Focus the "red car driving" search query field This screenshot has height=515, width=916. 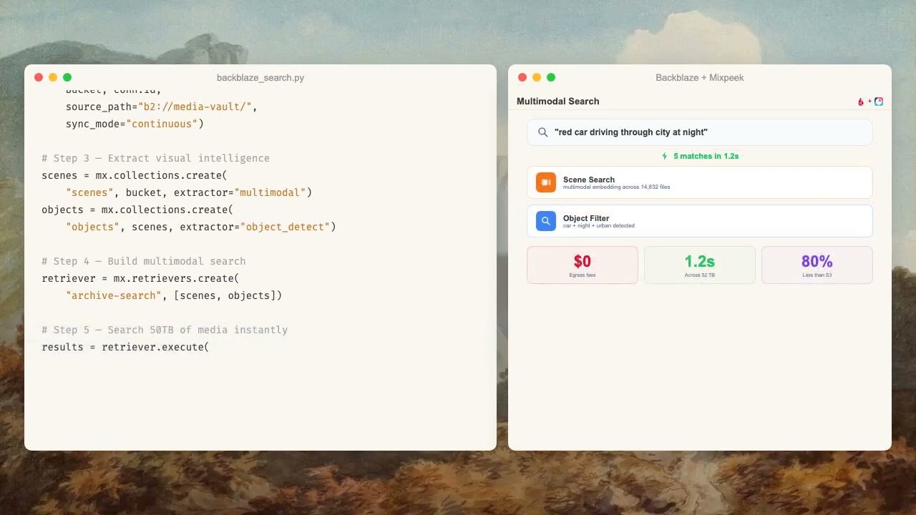700,132
